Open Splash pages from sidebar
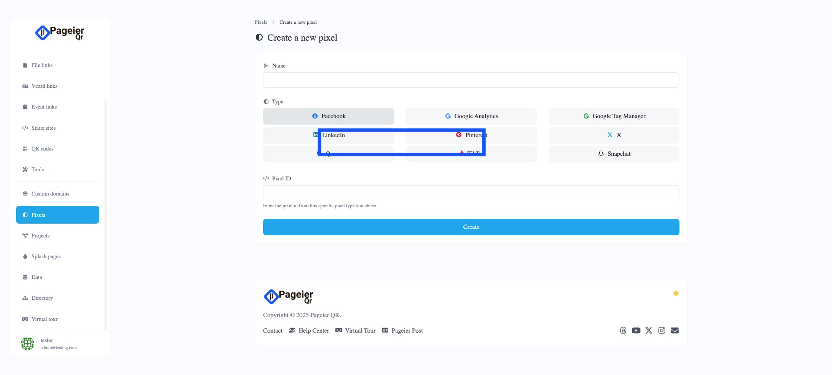The image size is (832, 375). [x=46, y=256]
